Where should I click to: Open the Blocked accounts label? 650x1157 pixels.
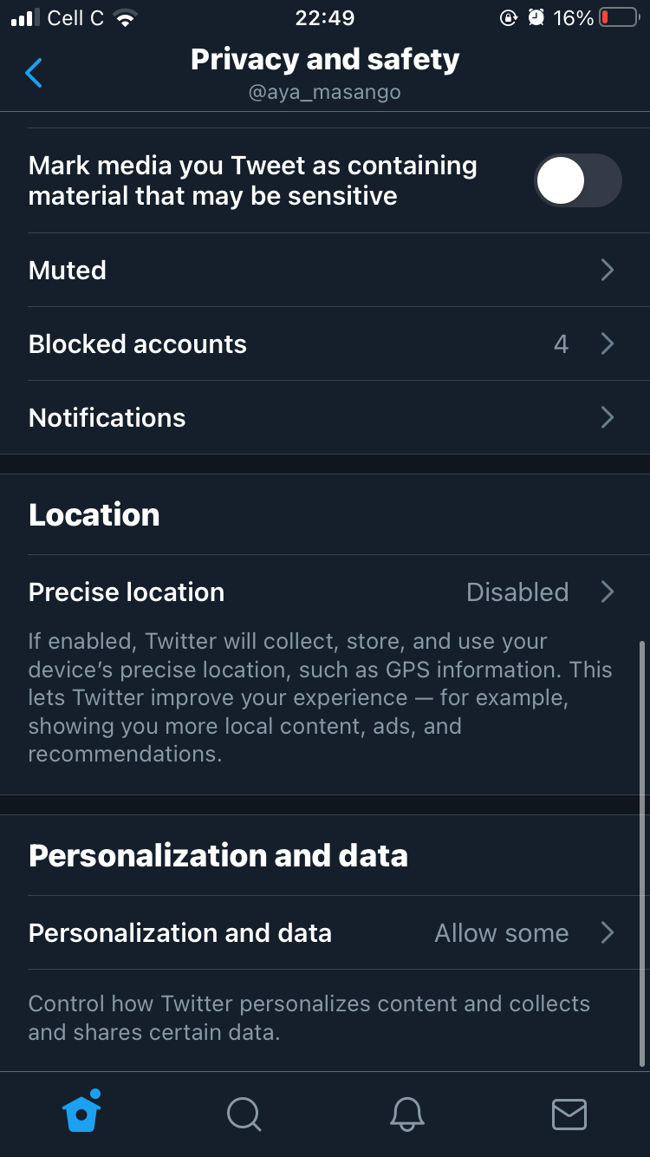pos(138,344)
